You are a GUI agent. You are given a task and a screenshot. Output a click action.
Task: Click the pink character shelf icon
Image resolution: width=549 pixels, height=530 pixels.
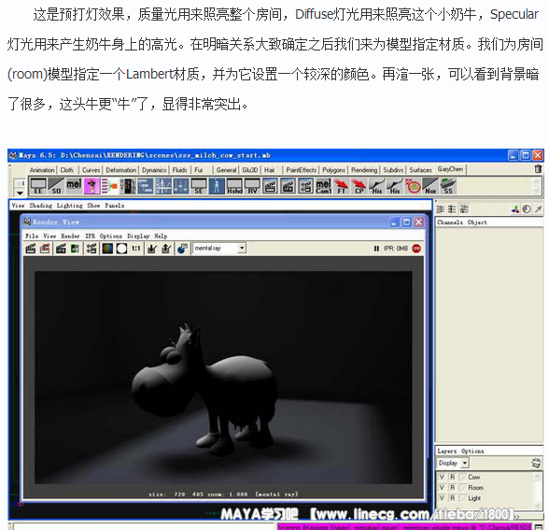point(91,186)
